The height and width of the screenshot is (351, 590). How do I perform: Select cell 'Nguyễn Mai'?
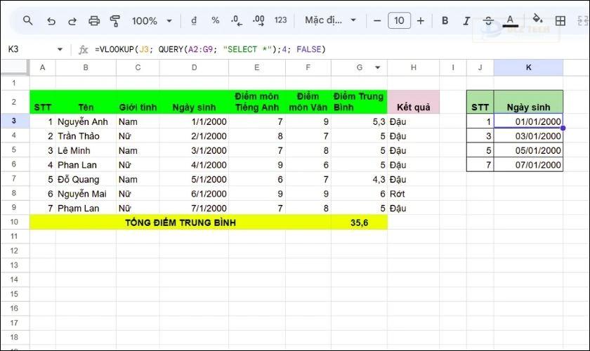pyautogui.click(x=86, y=194)
